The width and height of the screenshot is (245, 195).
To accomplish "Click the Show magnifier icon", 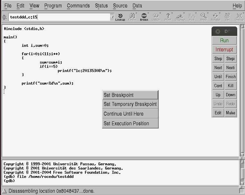I will click(203, 17).
